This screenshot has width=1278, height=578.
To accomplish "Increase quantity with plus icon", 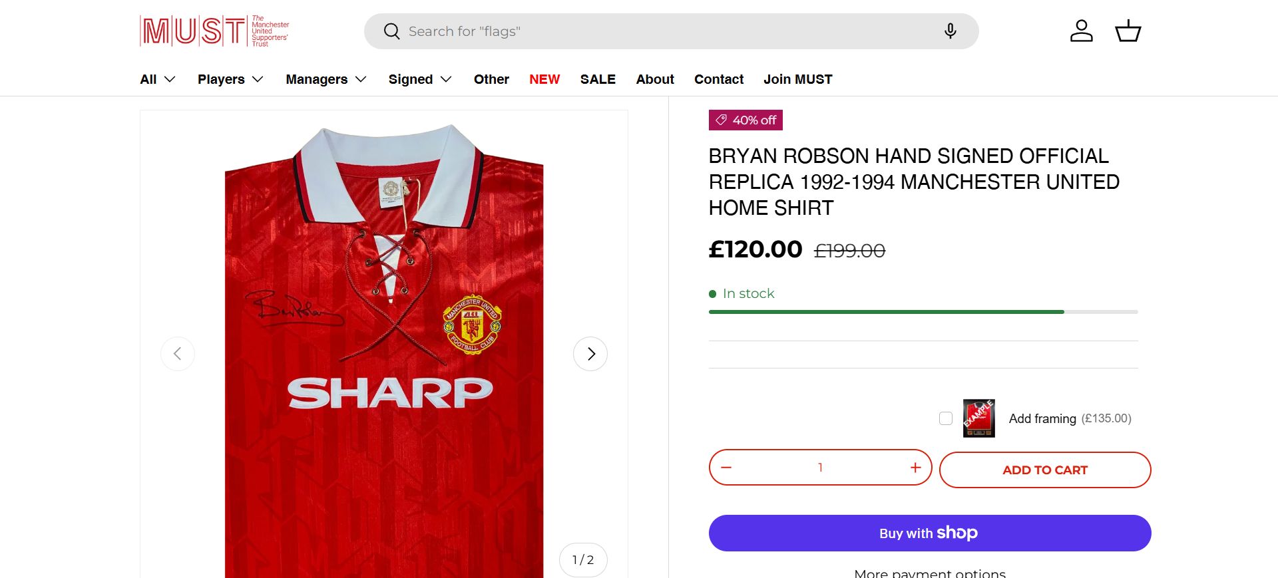I will coord(915,468).
